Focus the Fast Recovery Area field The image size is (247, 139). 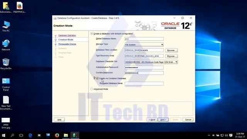(x=144, y=56)
